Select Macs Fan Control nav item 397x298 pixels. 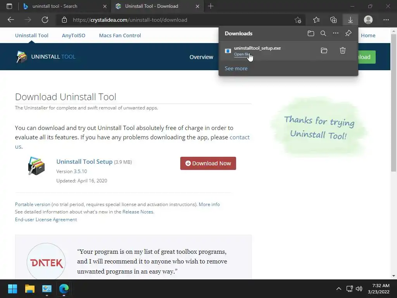120,35
